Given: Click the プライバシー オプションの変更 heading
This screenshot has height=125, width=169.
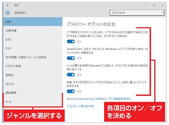Looking at the screenshot, I should click(x=91, y=24).
